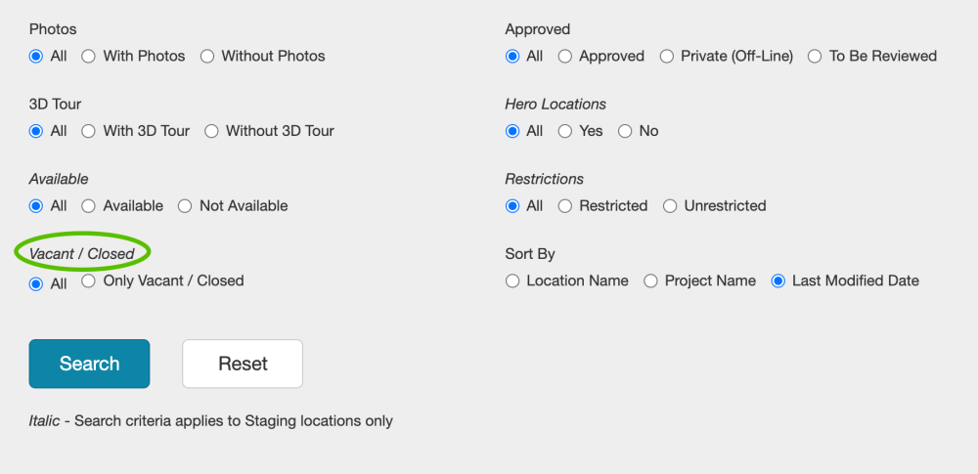
Task: Select the Restricted radio option
Action: click(565, 206)
